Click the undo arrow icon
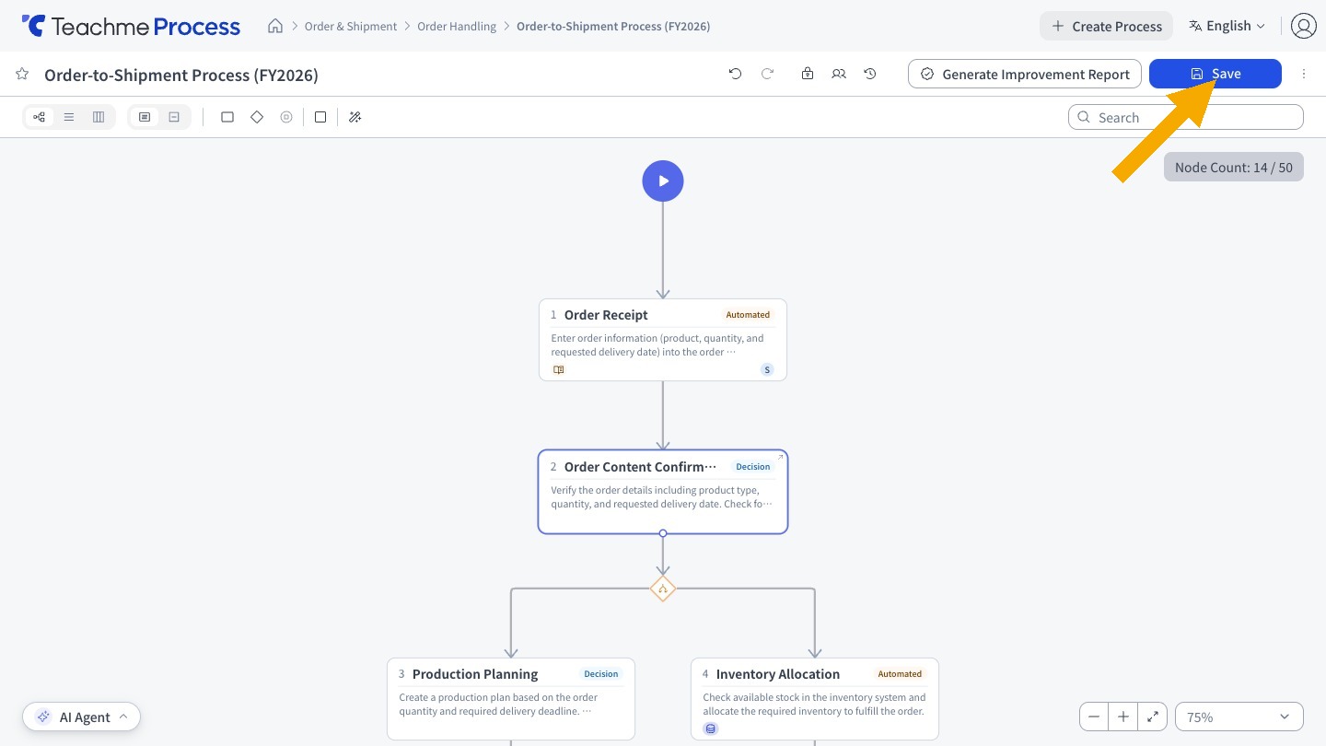Screen dimensions: 1326x746 [x=735, y=74]
